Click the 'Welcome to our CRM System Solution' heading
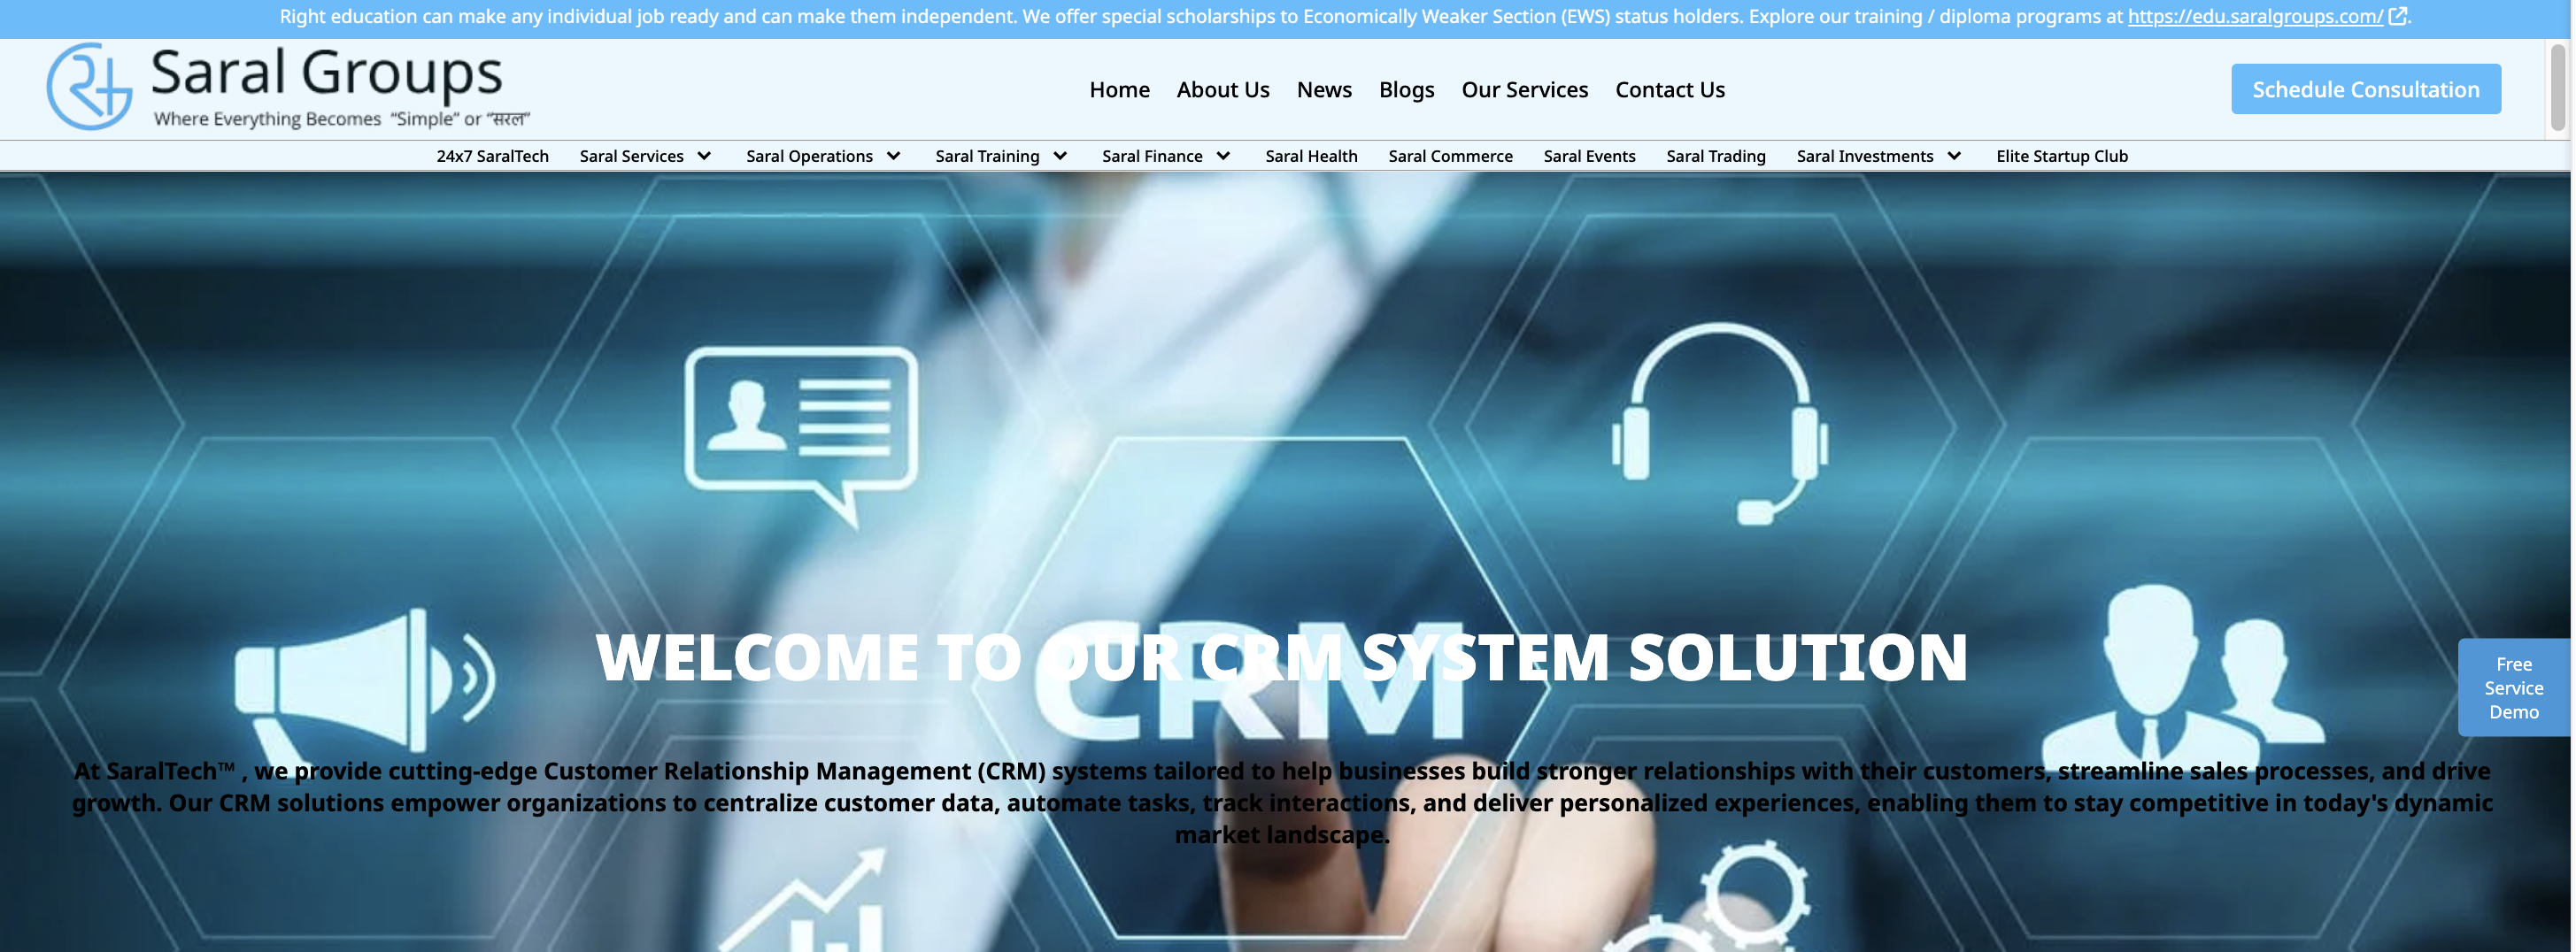Screen dimensions: 2576x952 (1281, 657)
